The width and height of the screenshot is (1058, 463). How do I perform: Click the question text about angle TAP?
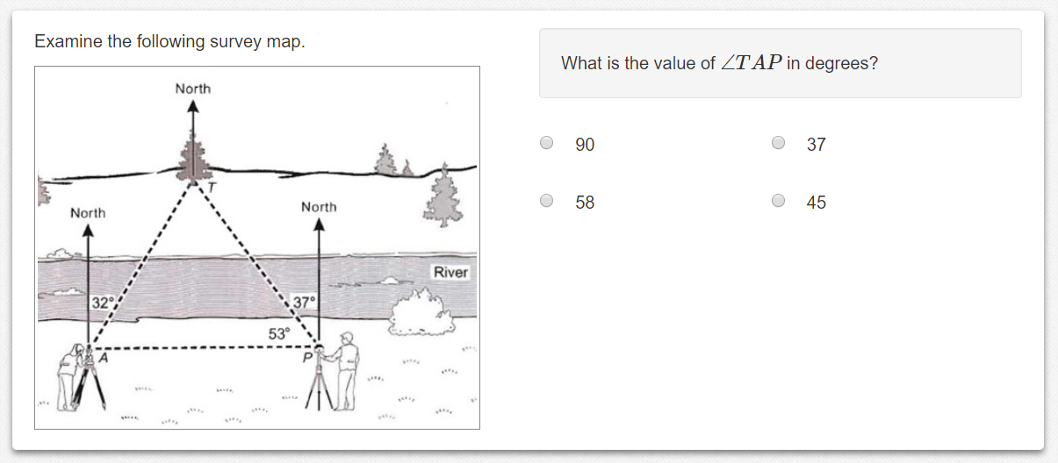pyautogui.click(x=719, y=63)
